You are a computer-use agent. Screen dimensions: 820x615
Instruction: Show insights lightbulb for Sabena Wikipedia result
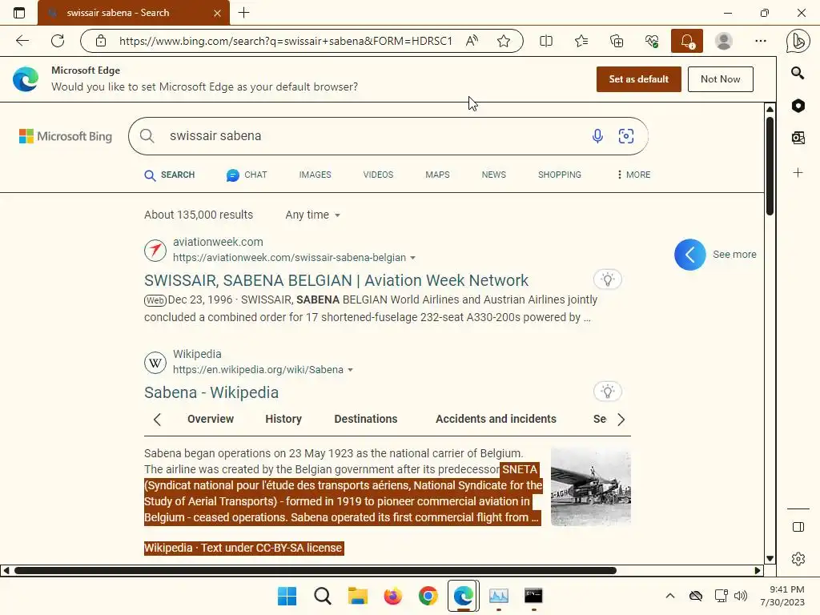tap(607, 391)
